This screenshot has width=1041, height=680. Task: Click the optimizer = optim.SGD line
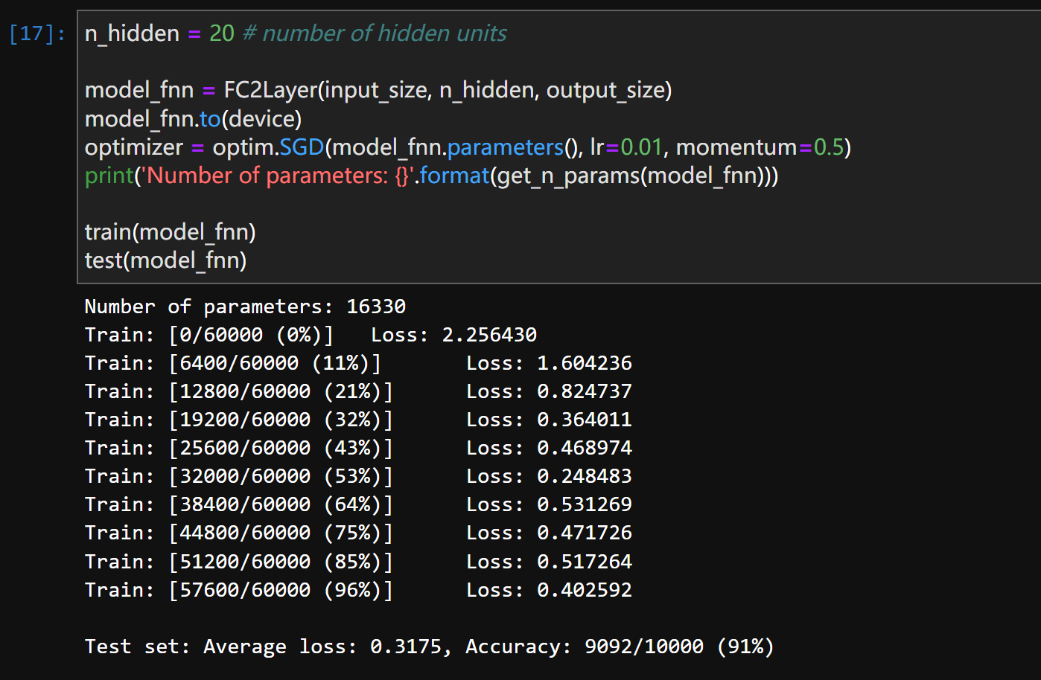tap(468, 147)
